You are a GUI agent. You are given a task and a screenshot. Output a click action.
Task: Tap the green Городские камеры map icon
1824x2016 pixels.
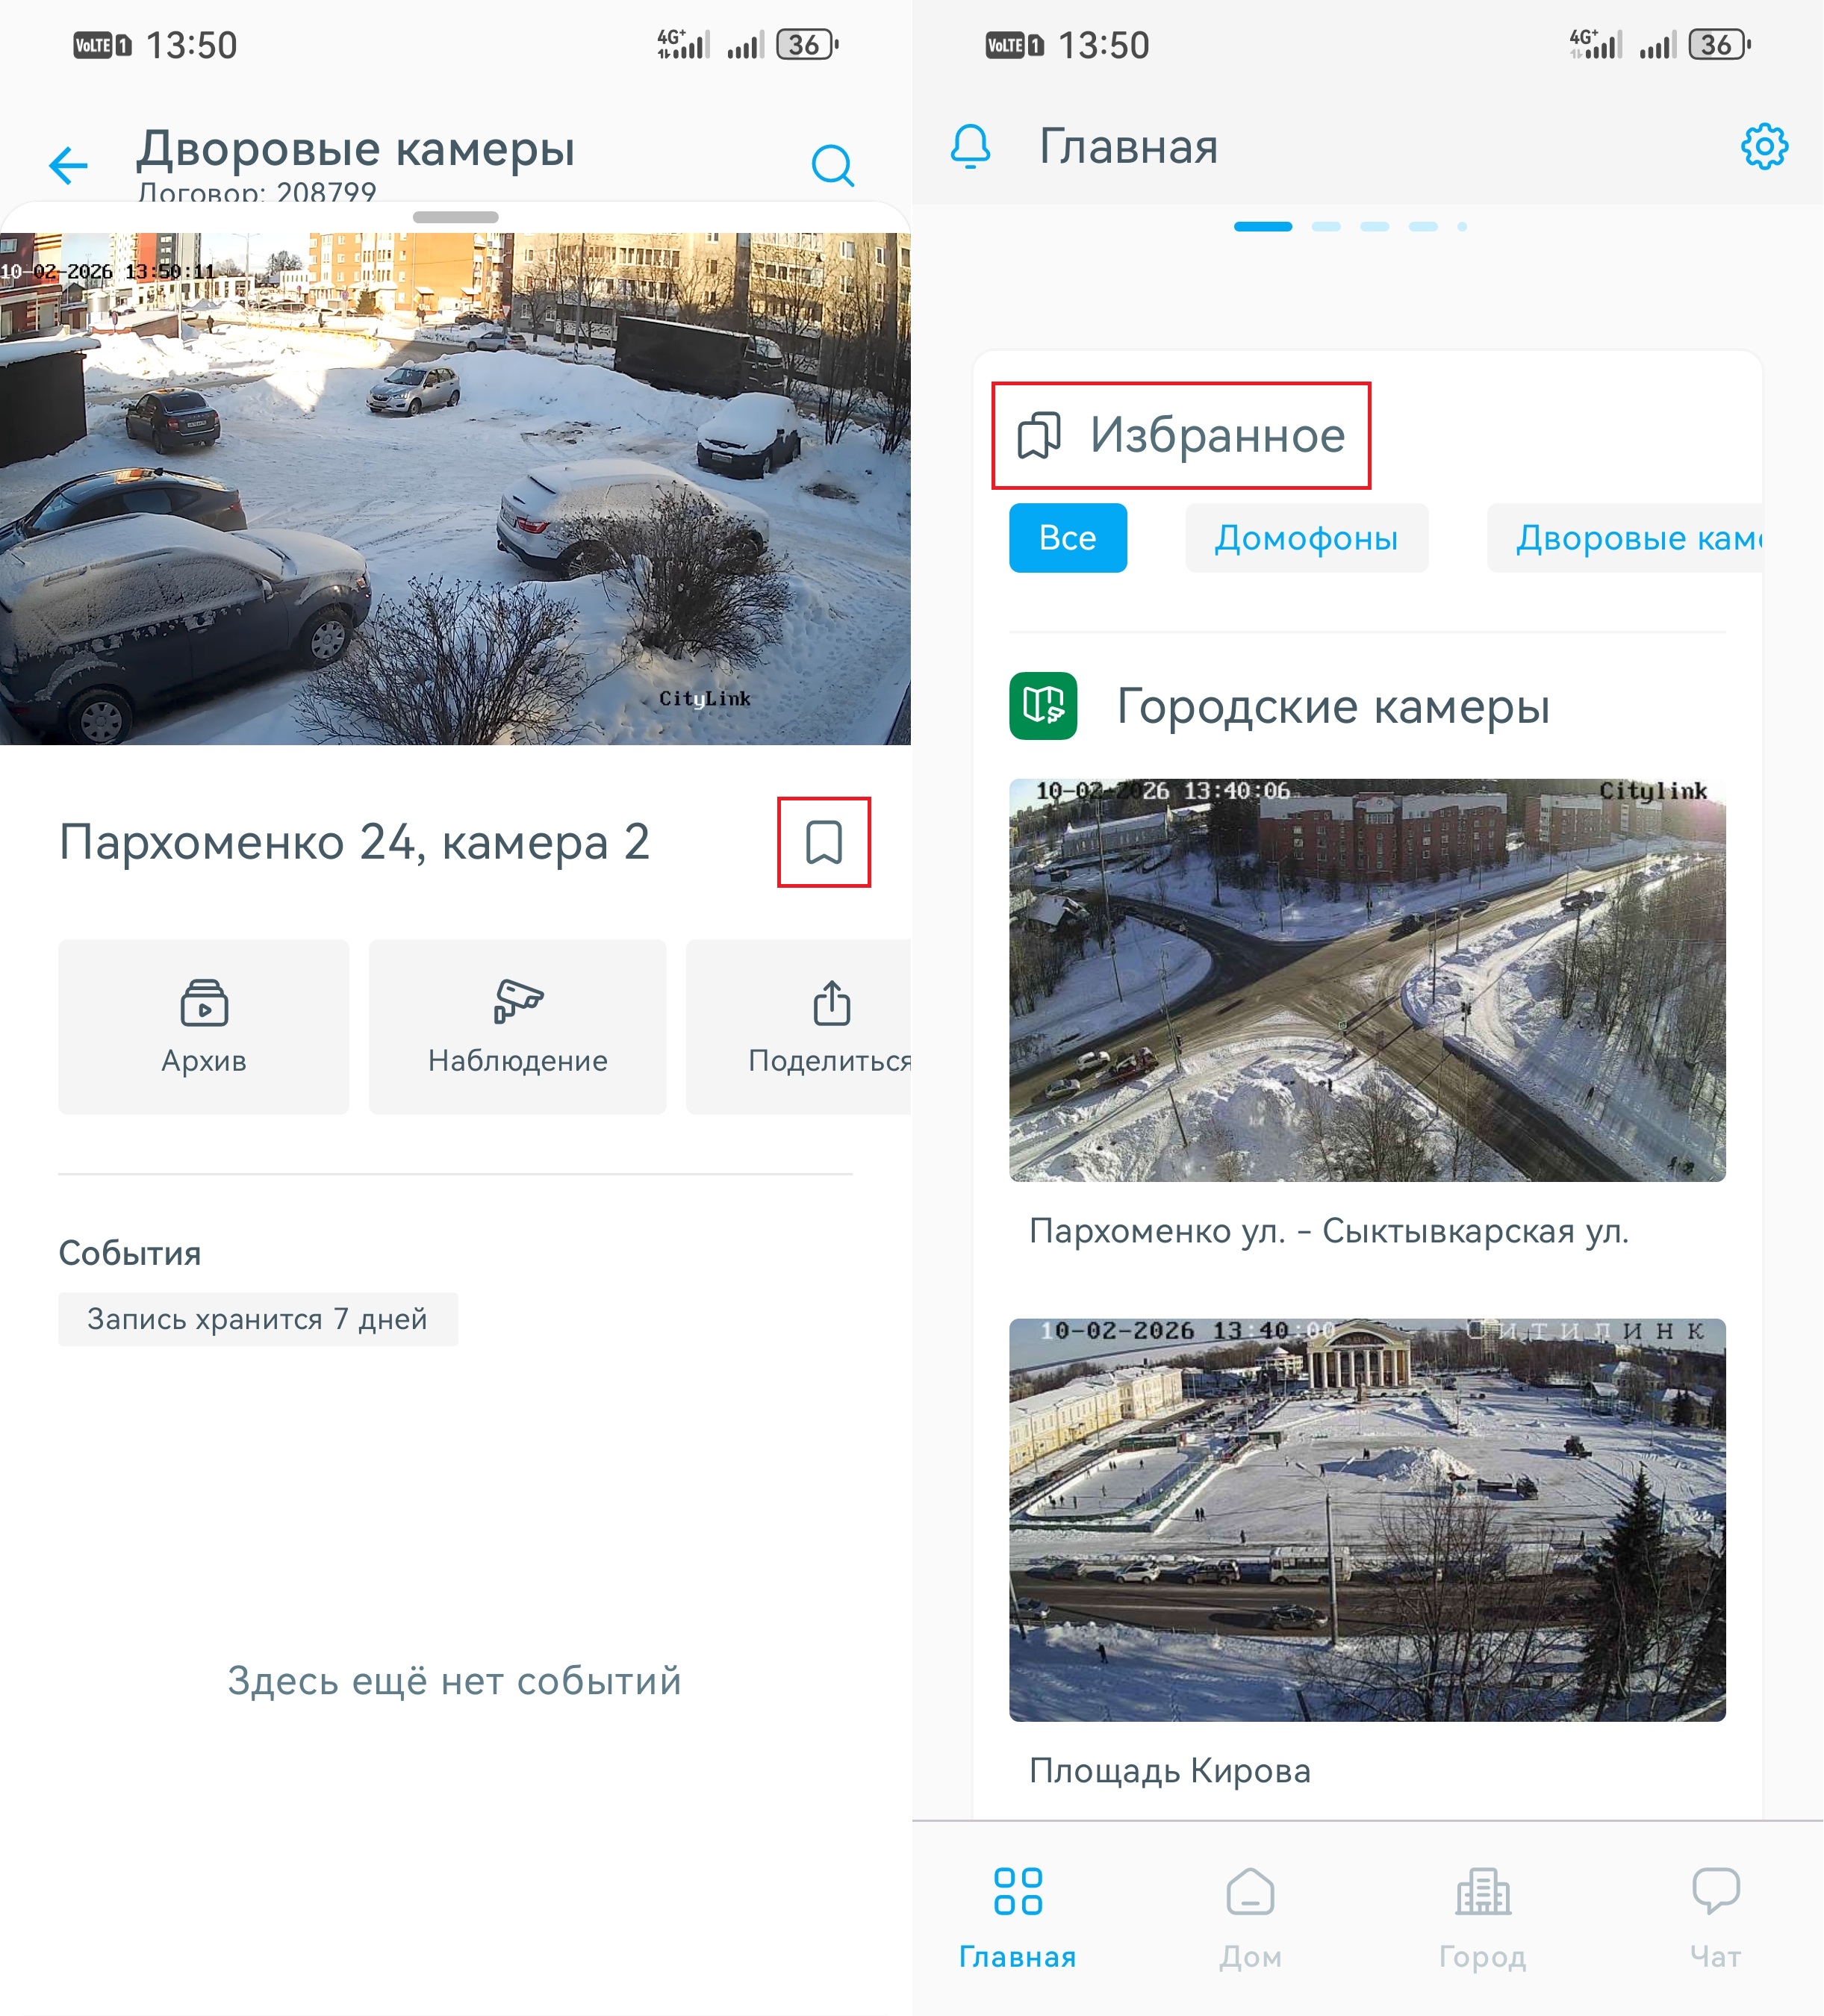tap(1046, 706)
